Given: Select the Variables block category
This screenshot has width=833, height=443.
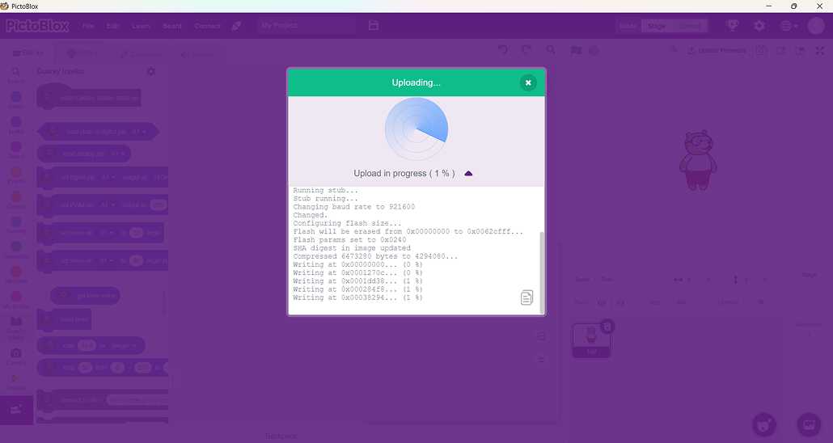Looking at the screenshot, I should [x=16, y=275].
